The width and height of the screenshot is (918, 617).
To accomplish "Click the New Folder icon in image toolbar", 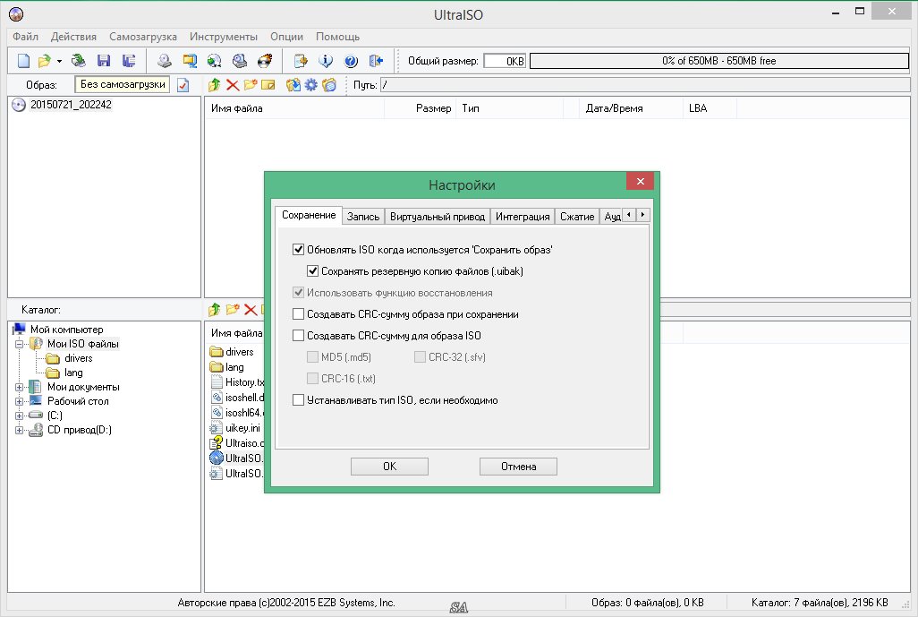I will point(251,85).
